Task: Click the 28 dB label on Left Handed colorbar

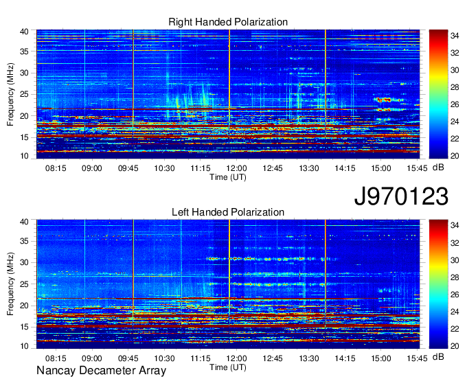Action: pos(455,277)
